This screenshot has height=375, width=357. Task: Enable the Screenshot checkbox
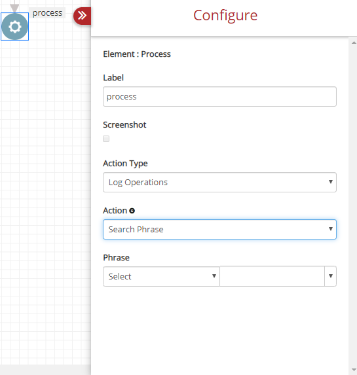(106, 139)
